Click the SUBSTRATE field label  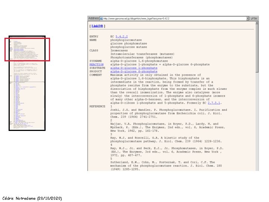pos(97,68)
